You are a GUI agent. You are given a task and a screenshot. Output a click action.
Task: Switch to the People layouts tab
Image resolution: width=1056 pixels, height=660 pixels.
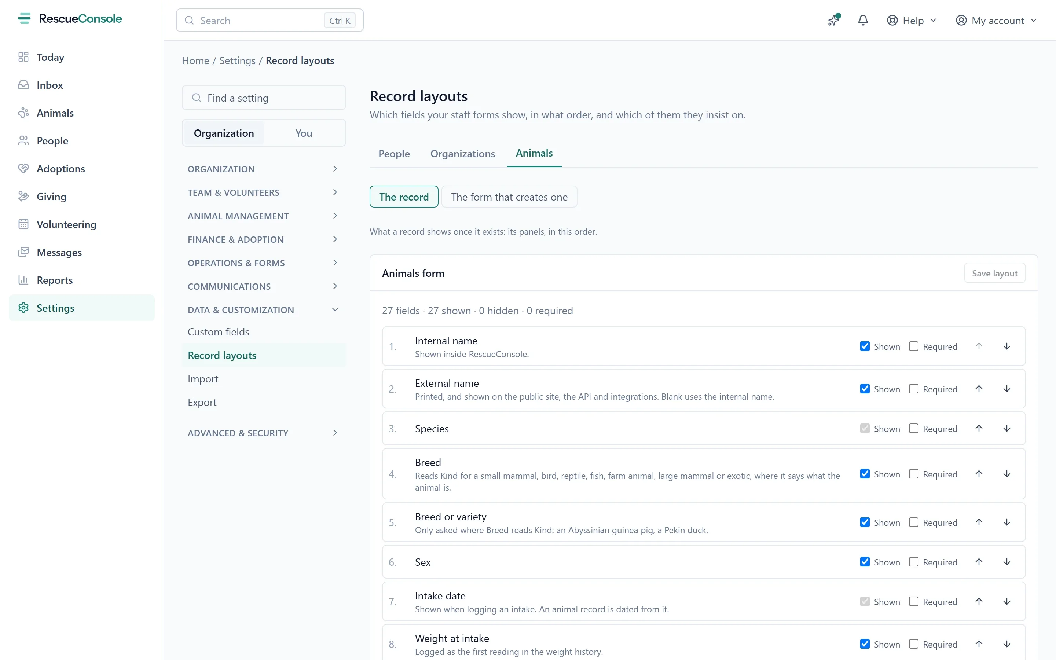pos(394,154)
